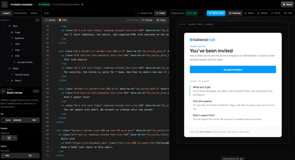Click the Intro text layer icon

(12, 50)
